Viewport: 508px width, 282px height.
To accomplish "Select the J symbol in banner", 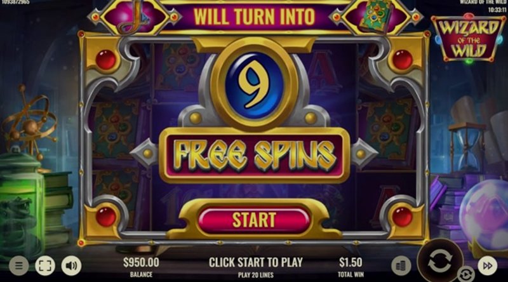I will coord(135,17).
